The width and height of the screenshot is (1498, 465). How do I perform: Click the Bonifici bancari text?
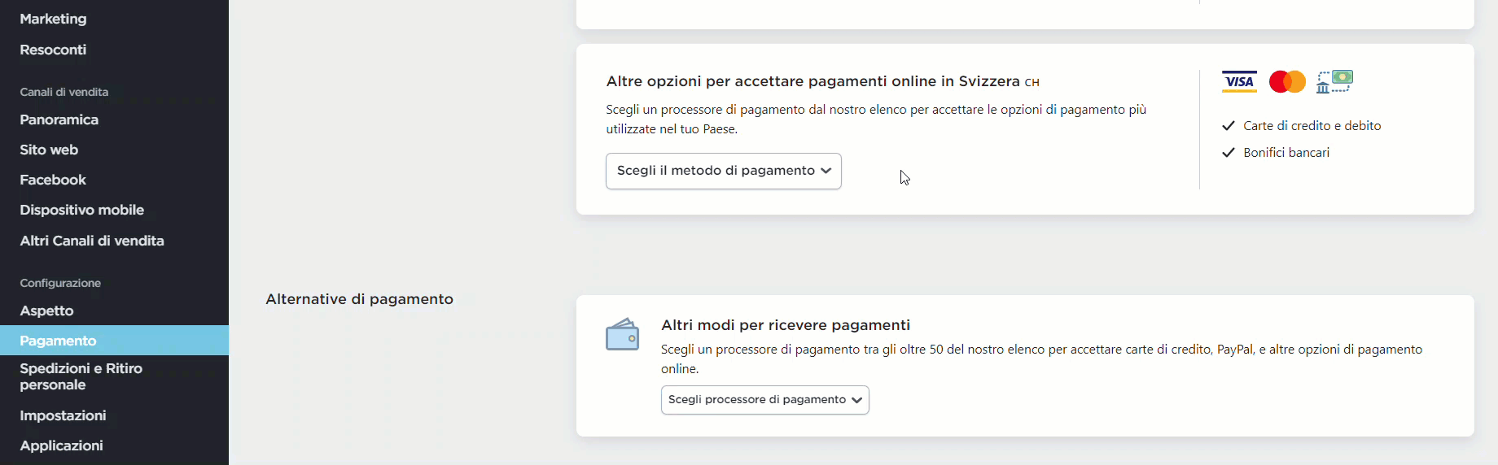1286,153
